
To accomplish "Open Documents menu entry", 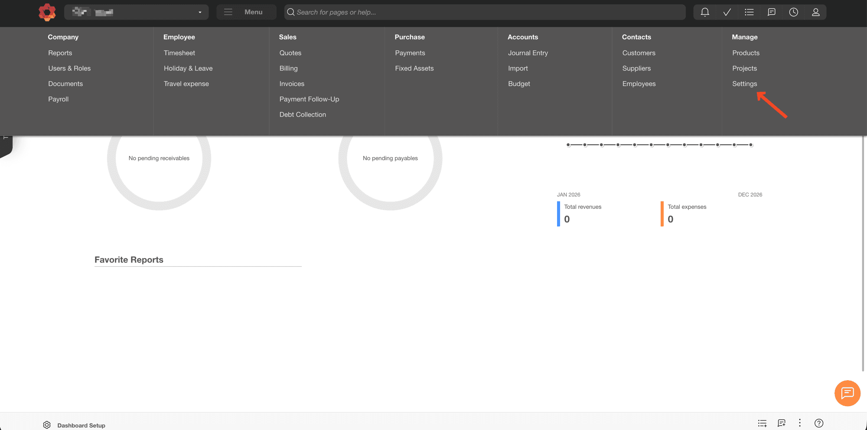I will click(x=65, y=84).
